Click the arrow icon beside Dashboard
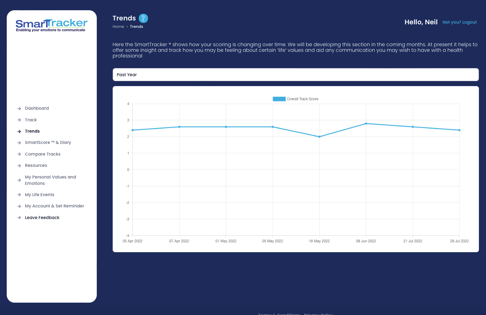The image size is (486, 315). [19, 108]
